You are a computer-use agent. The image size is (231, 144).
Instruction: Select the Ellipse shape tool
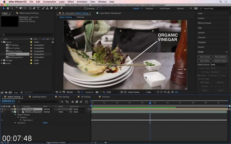pyautogui.click(x=30, y=8)
